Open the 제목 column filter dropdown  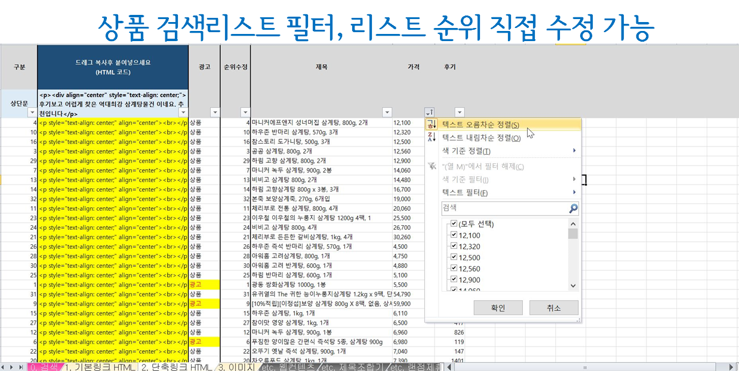tap(387, 112)
